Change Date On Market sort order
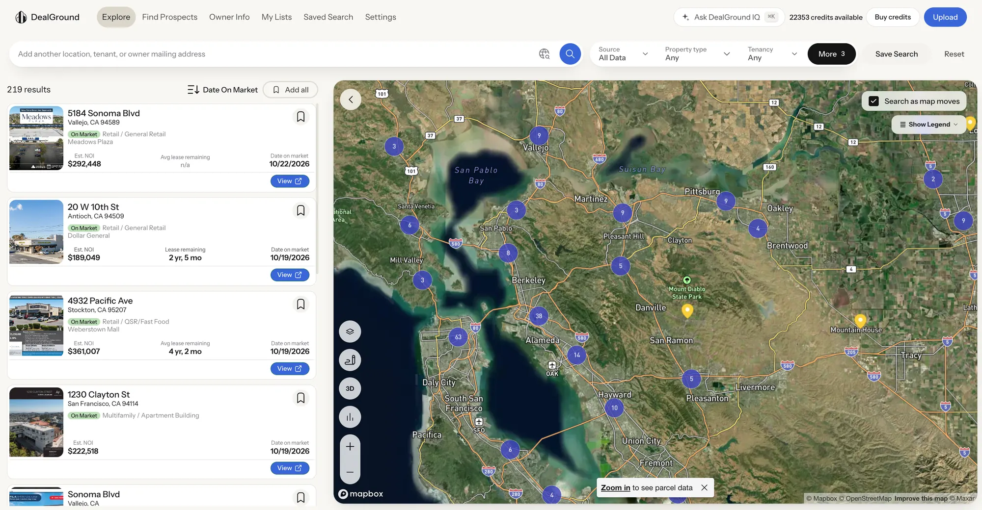The image size is (982, 510). click(x=222, y=90)
